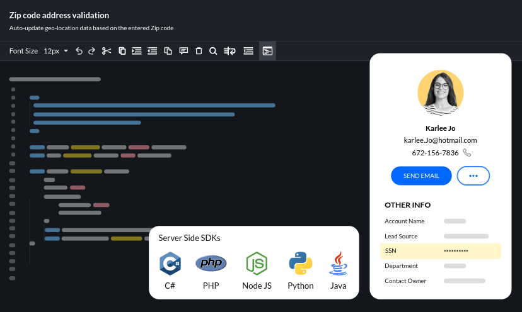The image size is (522, 312).
Task: Click the Karlee Jo name text
Action: [440, 128]
